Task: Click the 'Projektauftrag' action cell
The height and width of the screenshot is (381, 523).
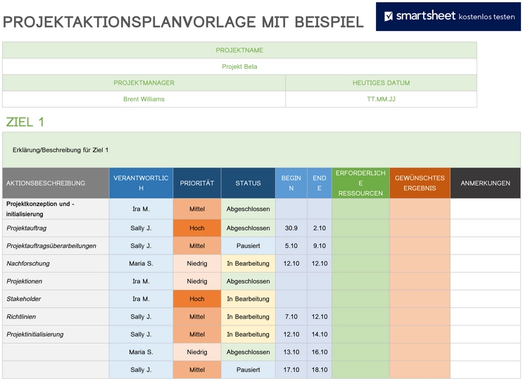Action: (56, 228)
